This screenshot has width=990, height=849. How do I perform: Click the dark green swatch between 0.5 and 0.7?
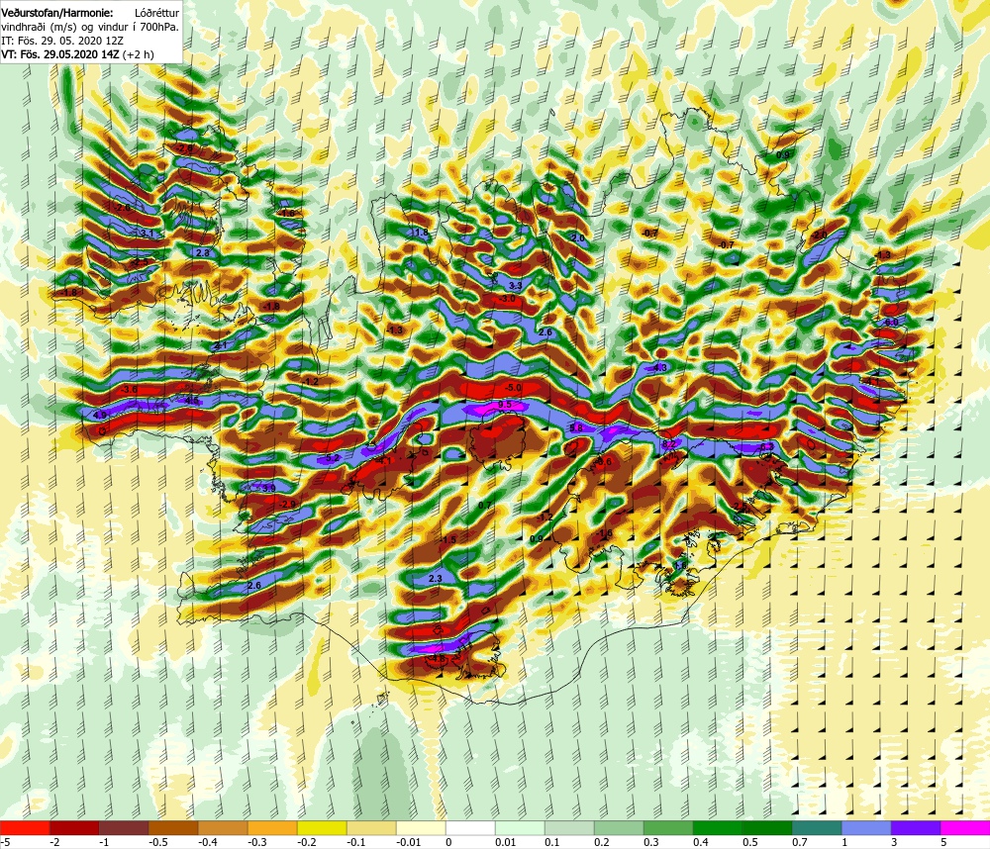pyautogui.click(x=767, y=827)
